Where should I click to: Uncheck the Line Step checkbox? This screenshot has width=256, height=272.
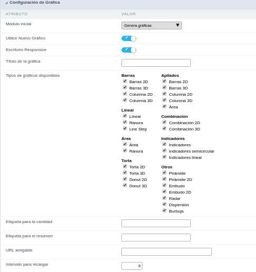[125, 128]
